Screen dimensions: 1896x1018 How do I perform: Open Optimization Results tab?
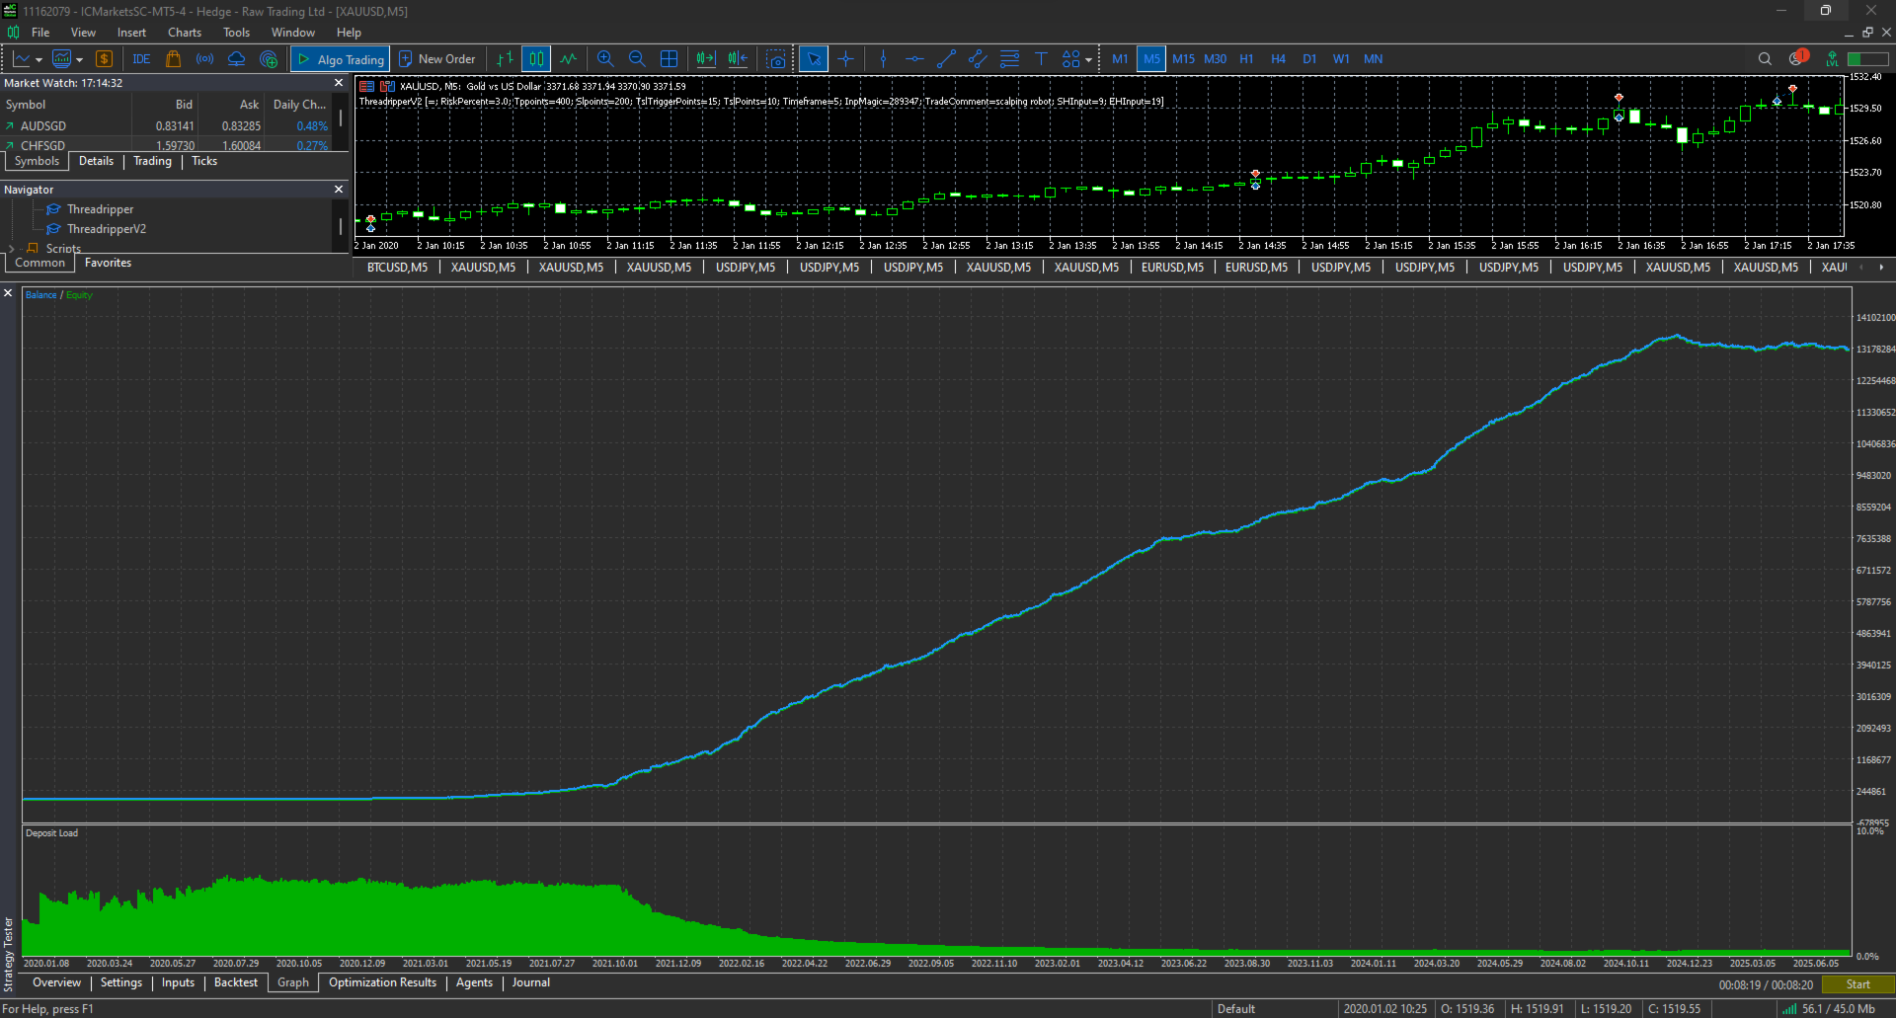coord(382,982)
